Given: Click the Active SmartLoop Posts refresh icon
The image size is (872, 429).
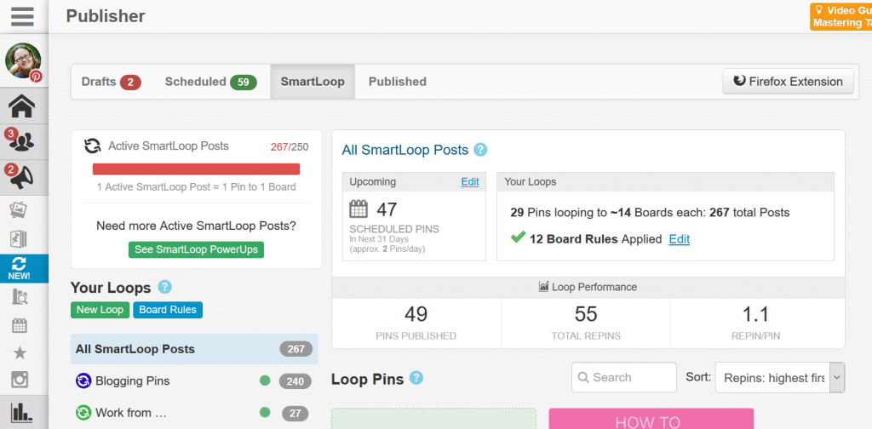Looking at the screenshot, I should click(92, 146).
